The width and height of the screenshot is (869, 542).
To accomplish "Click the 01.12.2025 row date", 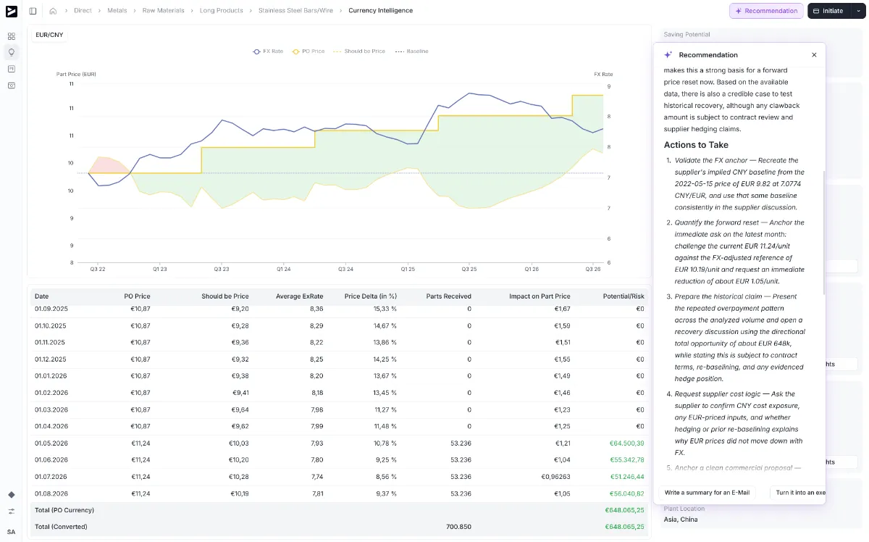I will 50,359.
